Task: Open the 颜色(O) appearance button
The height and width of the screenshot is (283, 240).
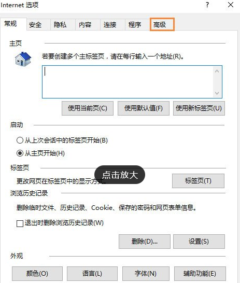Action: click(37, 274)
